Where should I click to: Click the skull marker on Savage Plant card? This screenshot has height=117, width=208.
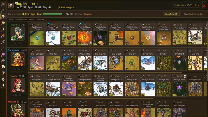click(185, 76)
